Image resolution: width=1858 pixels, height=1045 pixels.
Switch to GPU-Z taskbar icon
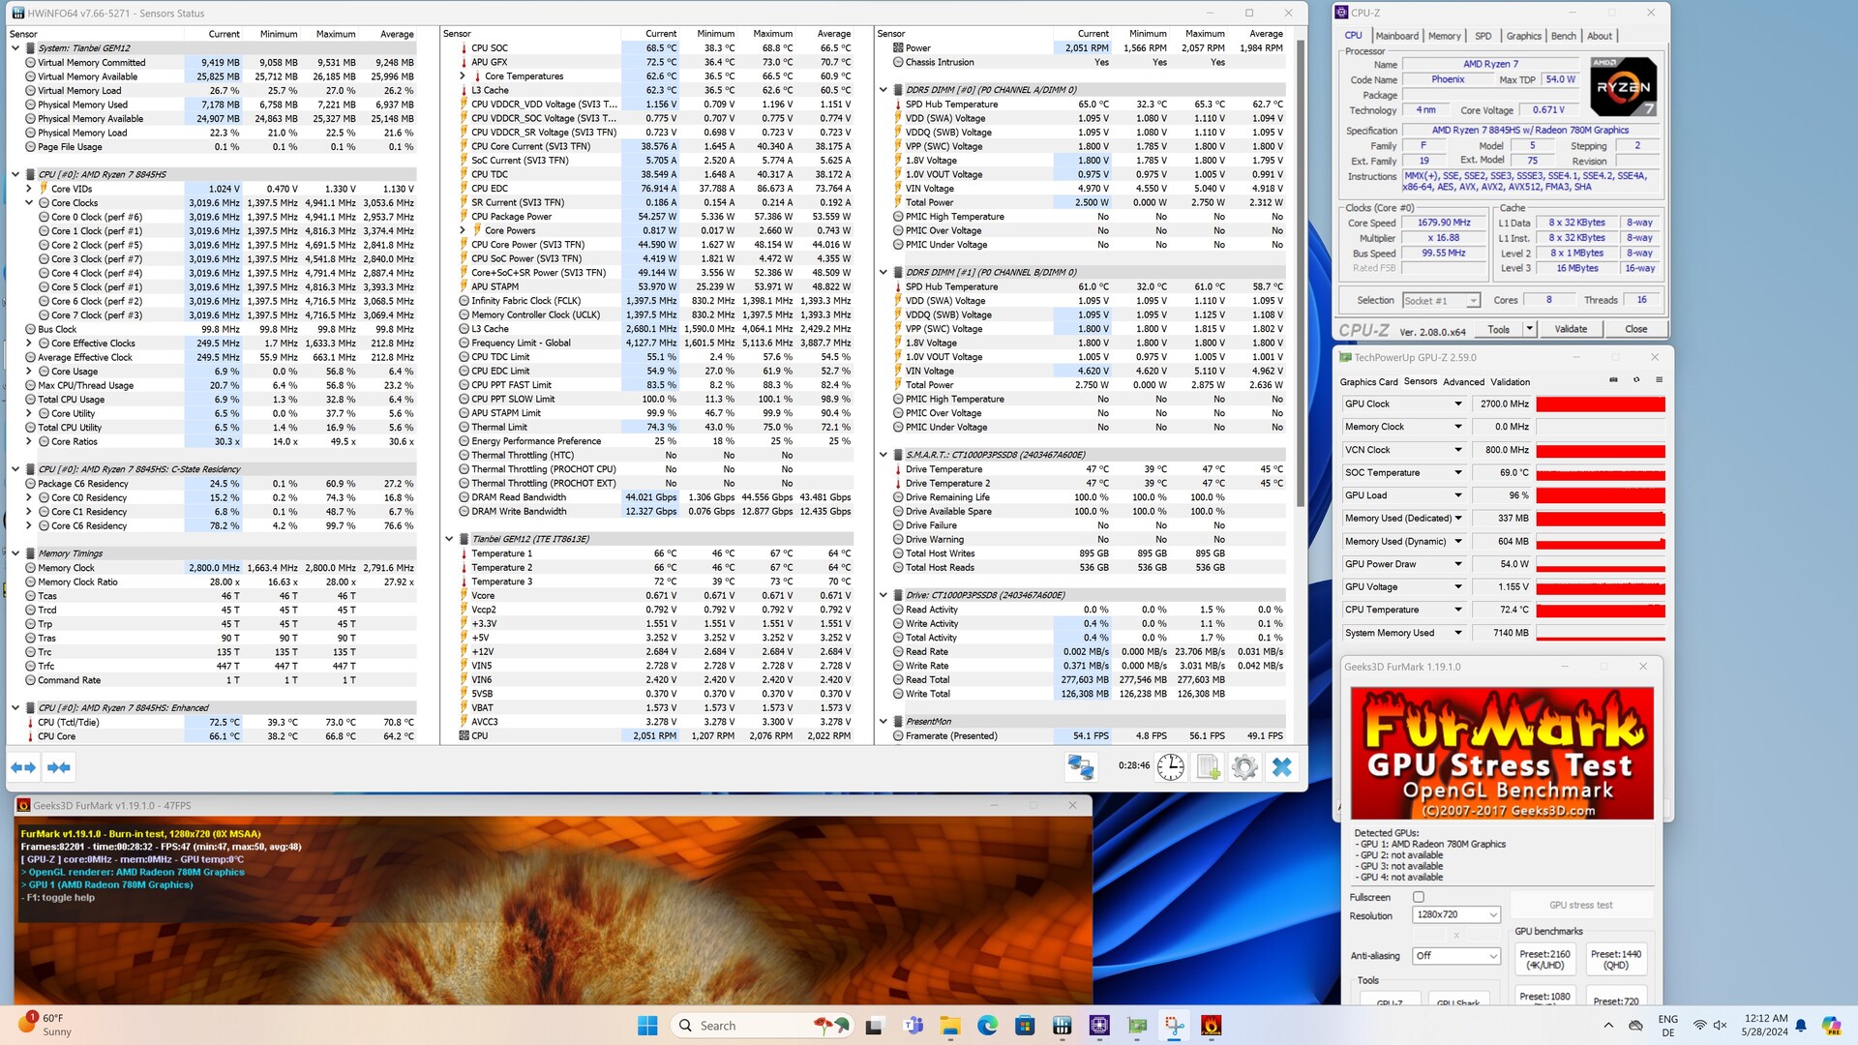pos(1137,1026)
